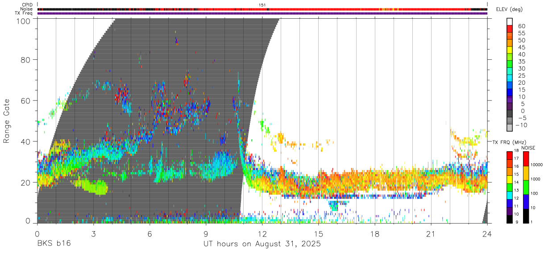Pick the blue 10-100 NOISE colorbar segment
Image resolution: width=548 pixels, height=253 pixels.
(525, 202)
